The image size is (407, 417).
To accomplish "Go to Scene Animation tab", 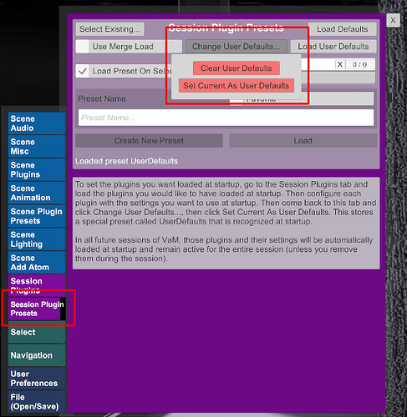I will click(37, 193).
